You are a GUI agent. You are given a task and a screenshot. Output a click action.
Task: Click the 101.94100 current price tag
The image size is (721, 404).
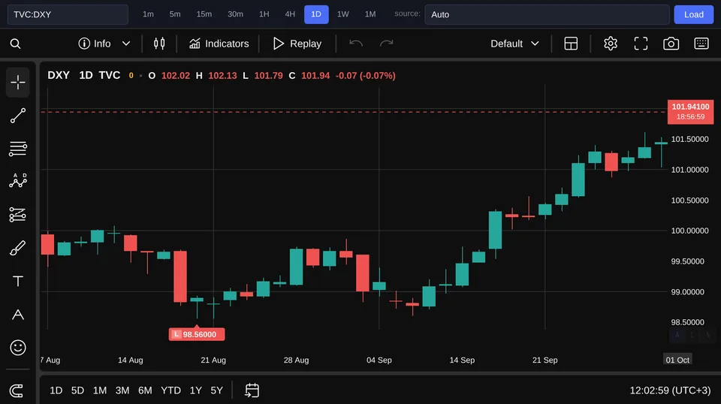(690, 112)
